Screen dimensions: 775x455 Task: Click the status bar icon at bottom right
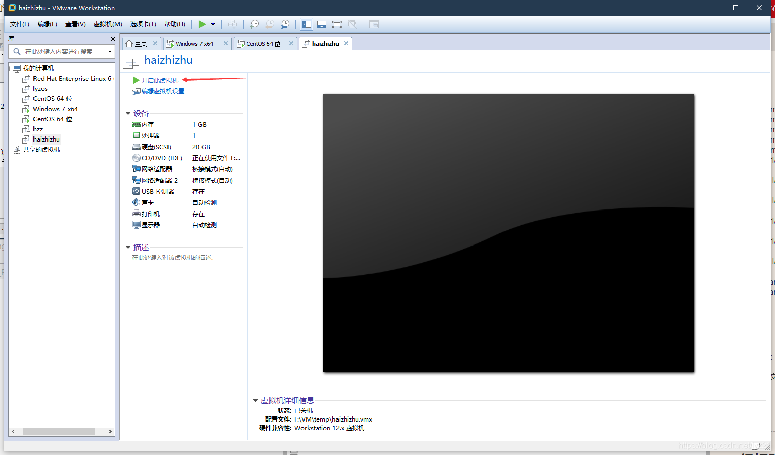pos(756,446)
